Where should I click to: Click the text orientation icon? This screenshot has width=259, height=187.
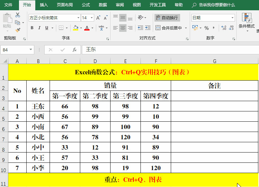point(140,18)
